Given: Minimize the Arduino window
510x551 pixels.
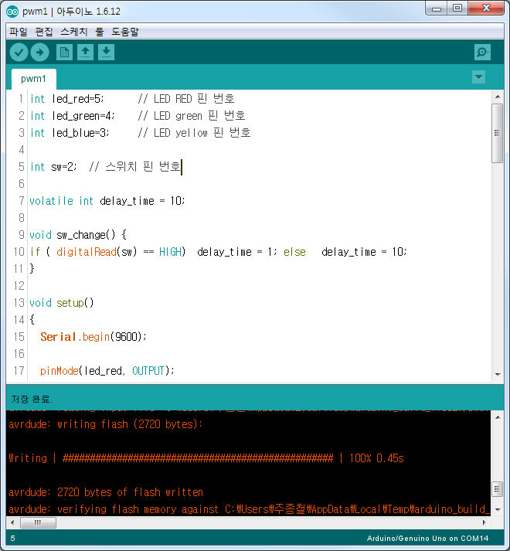Looking at the screenshot, I should pyautogui.click(x=436, y=9).
